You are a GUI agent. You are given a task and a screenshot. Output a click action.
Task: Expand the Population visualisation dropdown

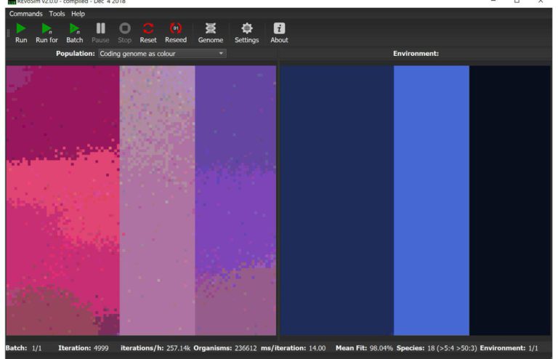[x=162, y=54]
